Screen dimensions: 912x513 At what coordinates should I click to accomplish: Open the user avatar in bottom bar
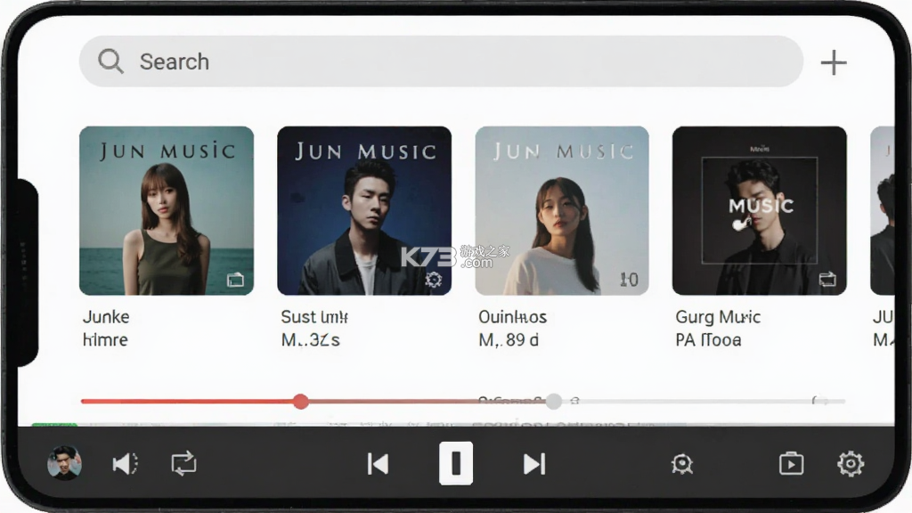(x=64, y=463)
